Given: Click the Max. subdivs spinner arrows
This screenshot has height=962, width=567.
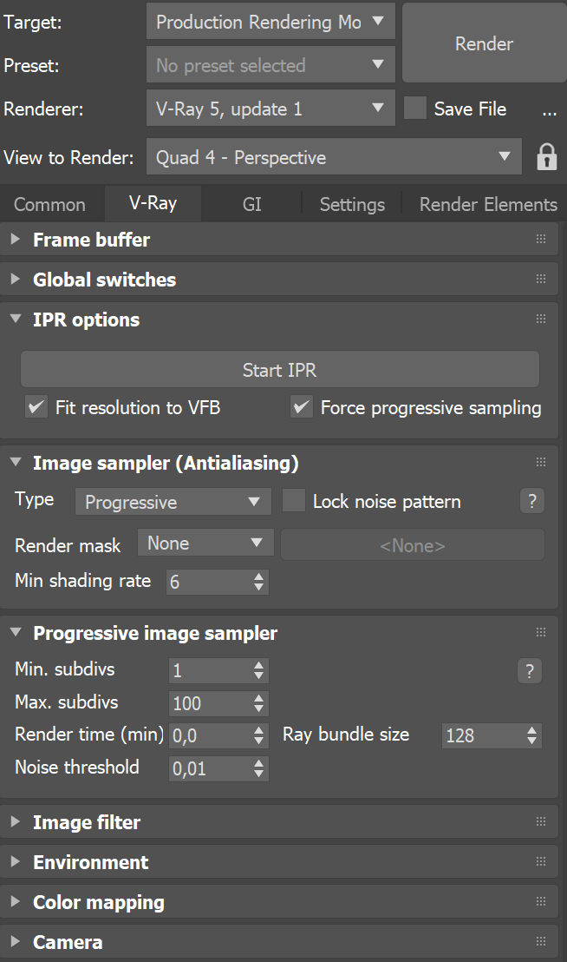Looking at the screenshot, I should point(258,703).
